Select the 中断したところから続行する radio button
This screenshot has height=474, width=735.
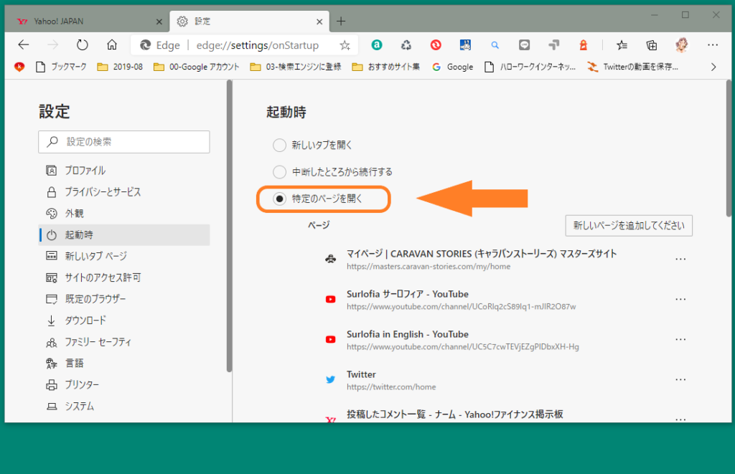click(x=279, y=172)
